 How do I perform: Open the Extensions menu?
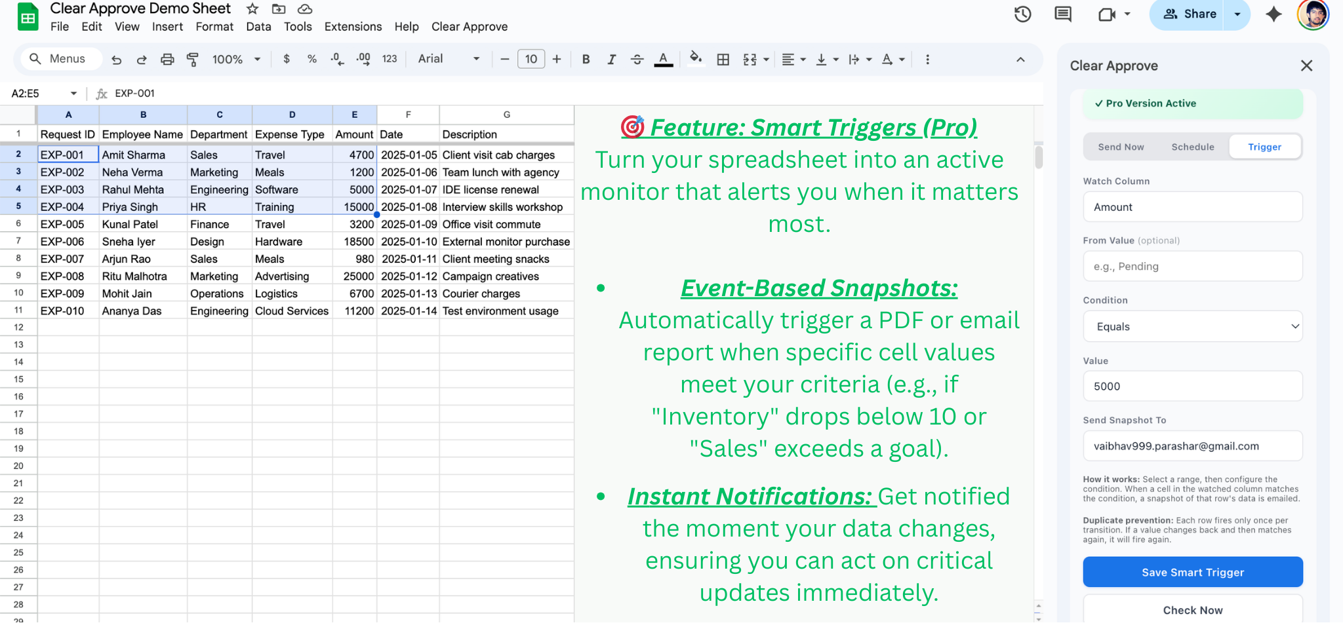[x=353, y=27]
